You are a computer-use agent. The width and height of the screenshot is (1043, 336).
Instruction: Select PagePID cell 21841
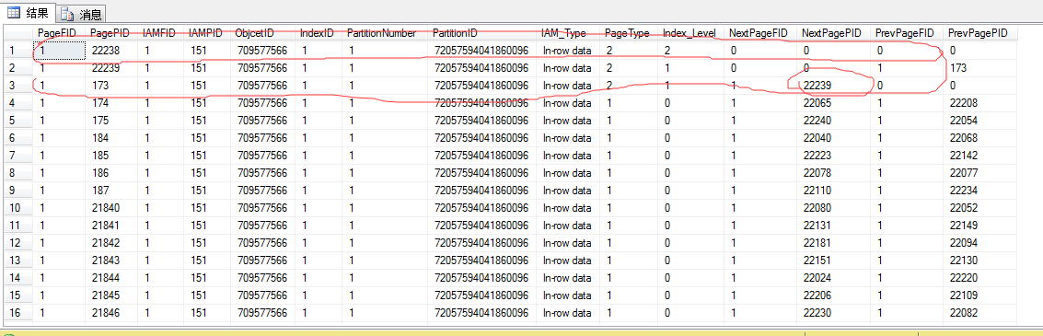[111, 225]
